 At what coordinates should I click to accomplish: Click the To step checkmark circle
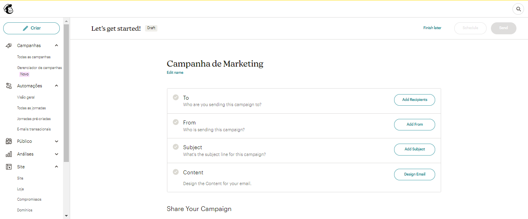pos(176,97)
